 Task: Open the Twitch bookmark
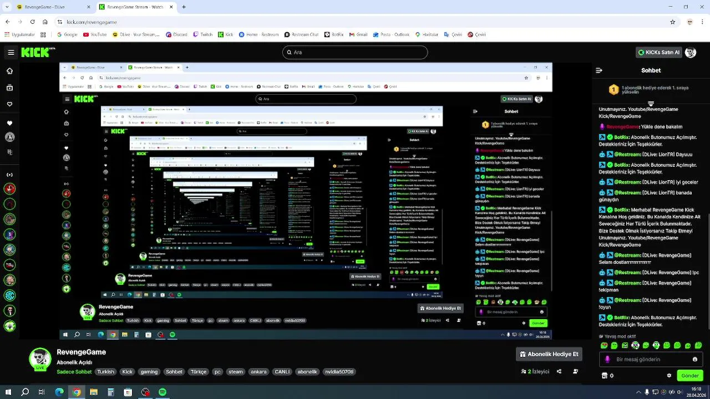tap(203, 34)
